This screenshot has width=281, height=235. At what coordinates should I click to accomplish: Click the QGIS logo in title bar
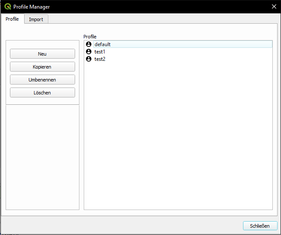pos(7,6)
